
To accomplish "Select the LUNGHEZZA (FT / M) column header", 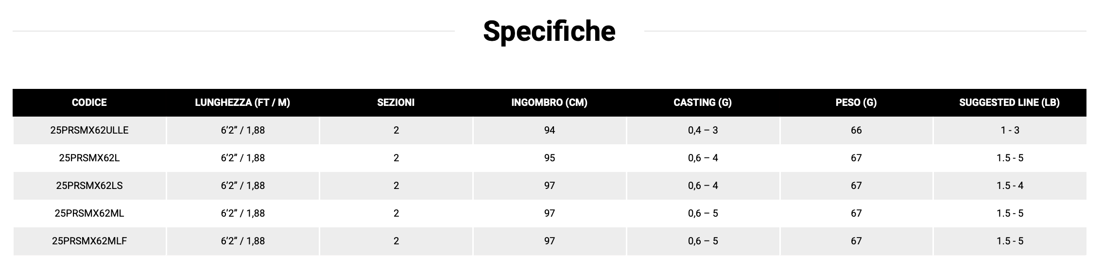I will tap(242, 102).
